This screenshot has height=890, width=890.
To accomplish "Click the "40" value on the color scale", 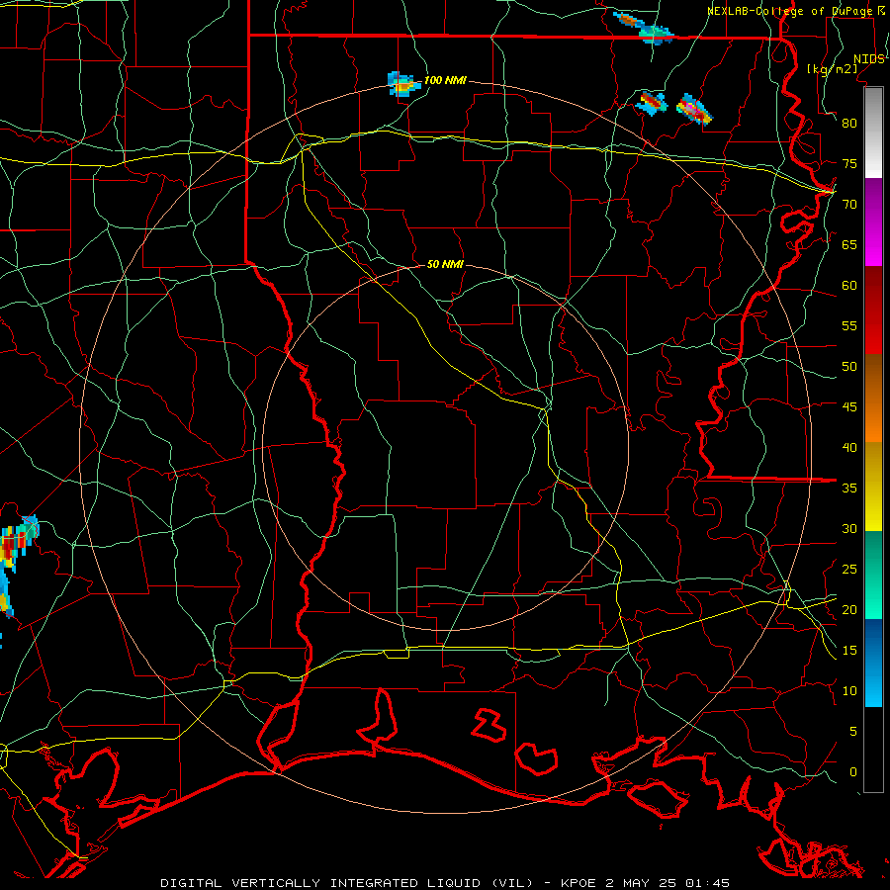I will (849, 447).
